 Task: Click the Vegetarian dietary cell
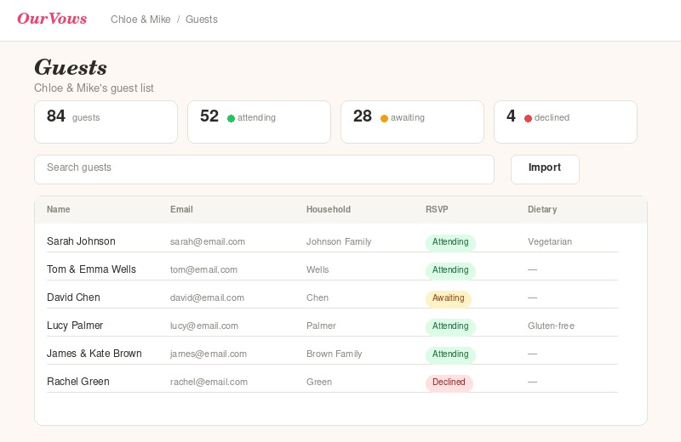(x=550, y=241)
